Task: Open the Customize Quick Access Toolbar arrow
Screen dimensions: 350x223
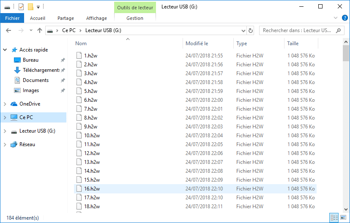Action: [x=38, y=7]
